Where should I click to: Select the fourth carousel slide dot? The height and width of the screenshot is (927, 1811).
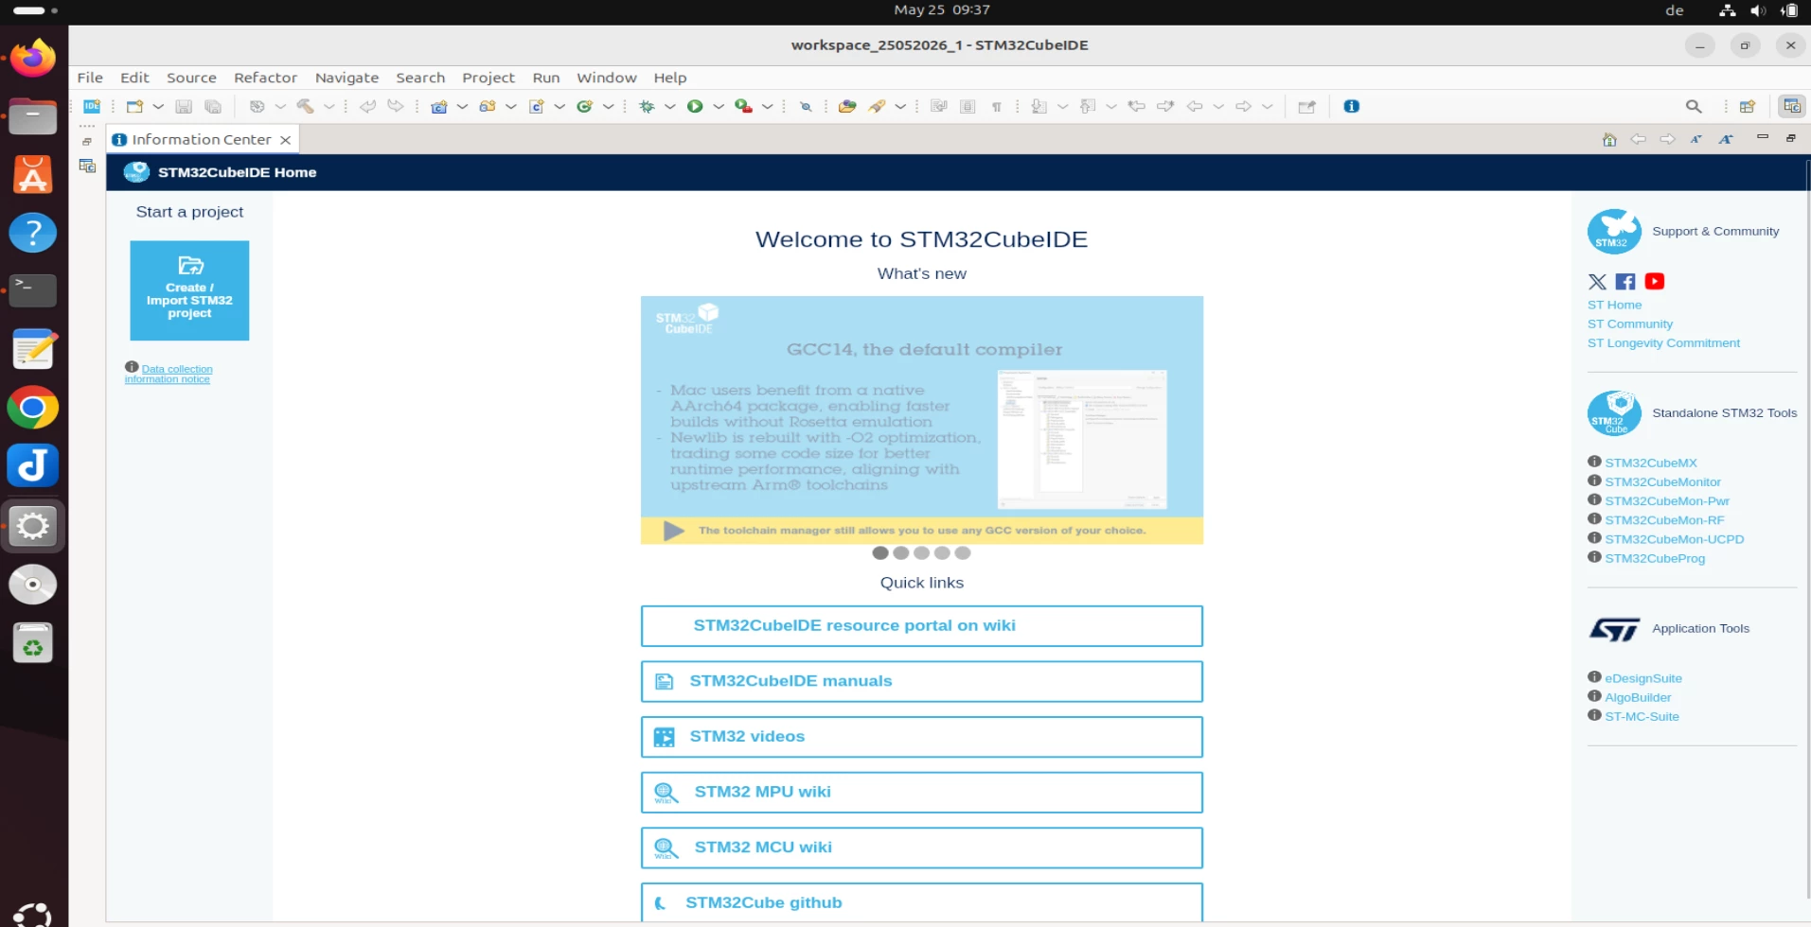click(x=942, y=553)
